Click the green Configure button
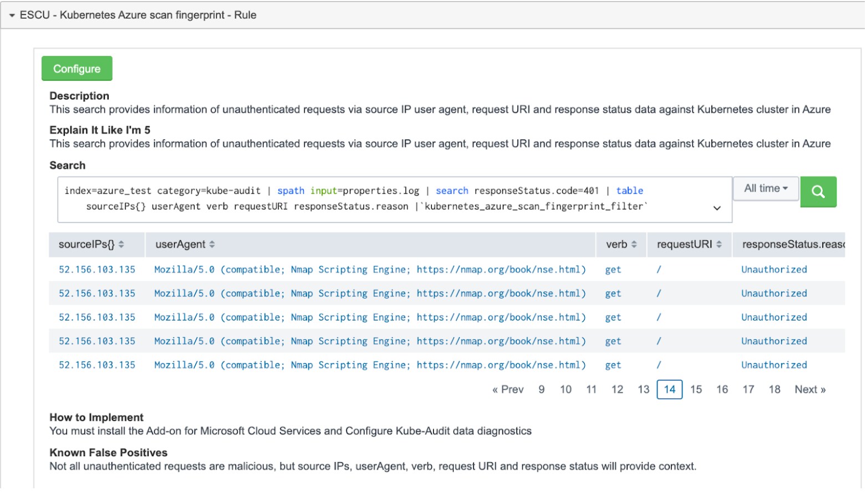The width and height of the screenshot is (866, 496). (77, 69)
